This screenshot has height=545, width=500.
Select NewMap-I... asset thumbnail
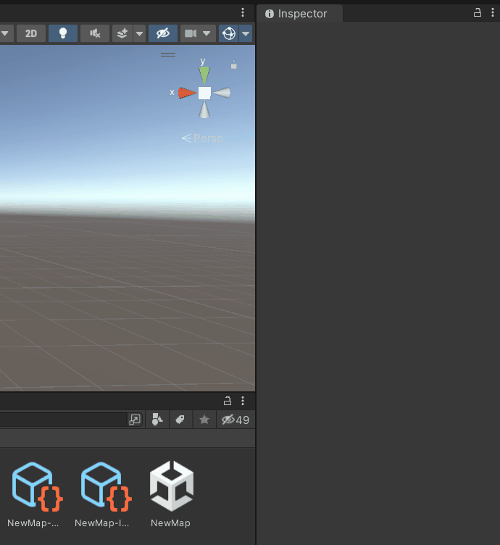pyautogui.click(x=106, y=486)
